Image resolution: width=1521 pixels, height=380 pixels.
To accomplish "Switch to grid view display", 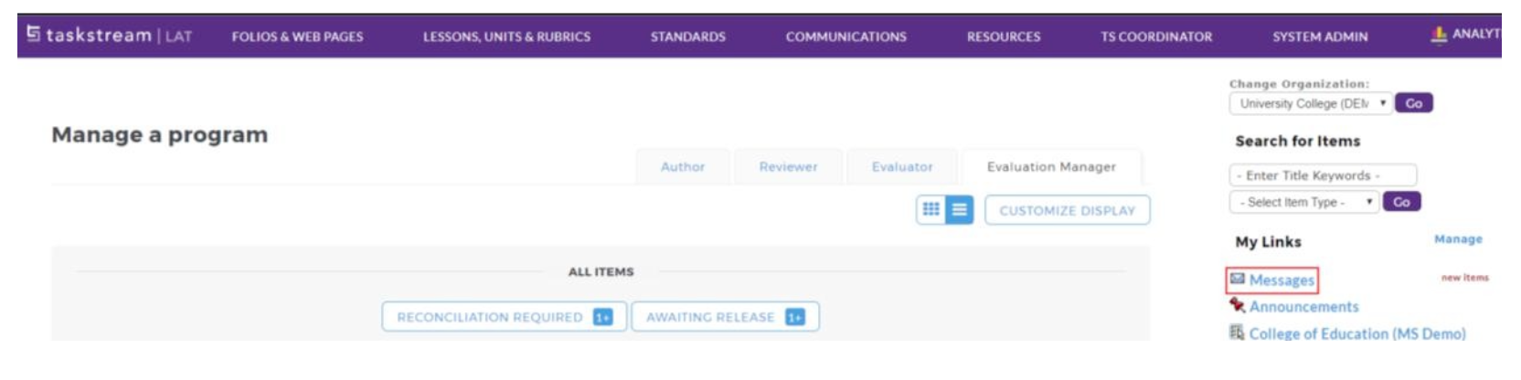I will 931,210.
